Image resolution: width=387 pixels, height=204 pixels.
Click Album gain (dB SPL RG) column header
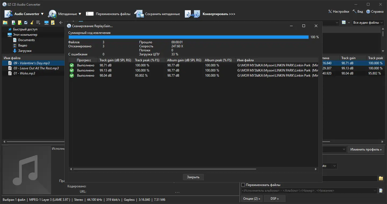tap(184, 60)
